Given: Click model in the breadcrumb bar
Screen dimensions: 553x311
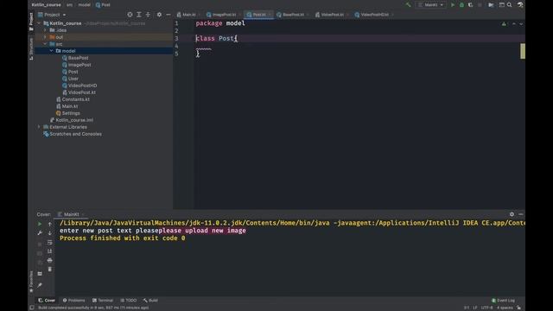Looking at the screenshot, I should [x=84, y=5].
